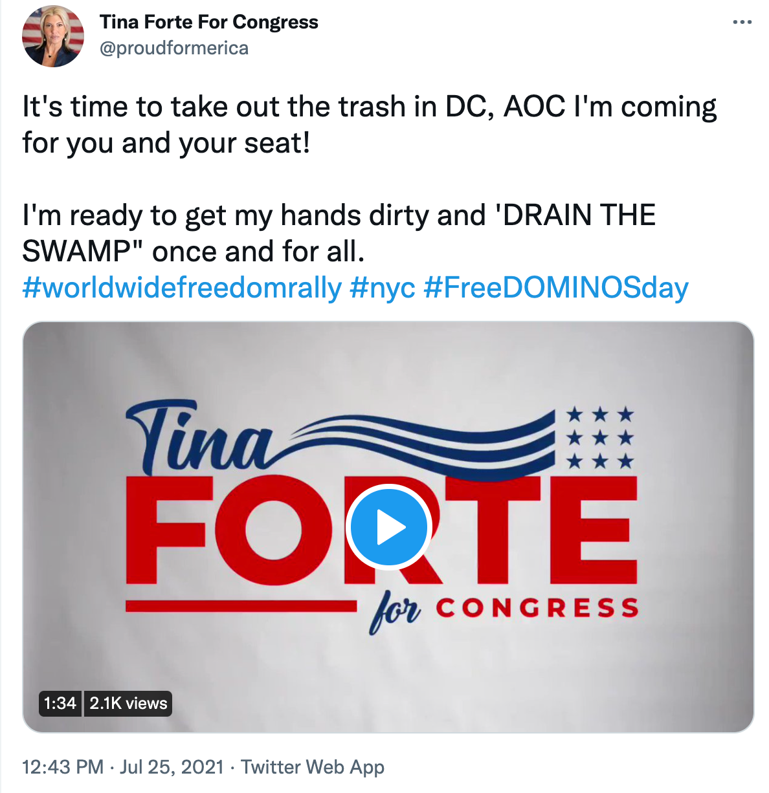Click the 2.1K views label
Image resolution: width=769 pixels, height=793 pixels.
pyautogui.click(x=128, y=703)
